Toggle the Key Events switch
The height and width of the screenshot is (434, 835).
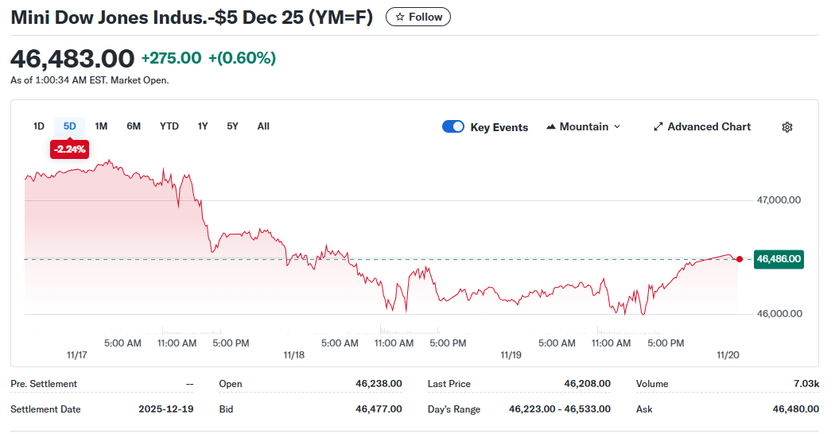pyautogui.click(x=453, y=127)
